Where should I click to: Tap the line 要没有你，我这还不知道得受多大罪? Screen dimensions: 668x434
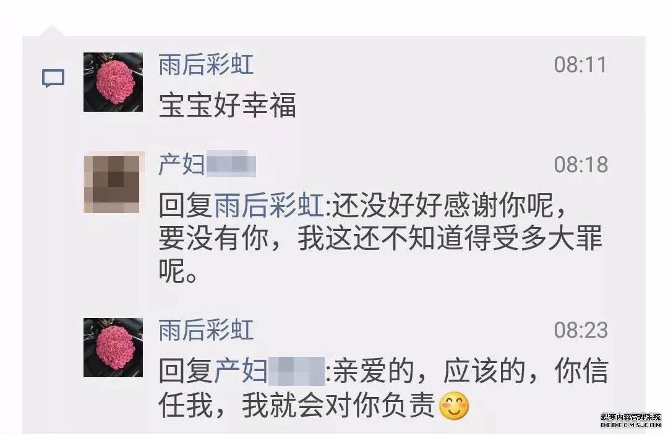point(380,238)
